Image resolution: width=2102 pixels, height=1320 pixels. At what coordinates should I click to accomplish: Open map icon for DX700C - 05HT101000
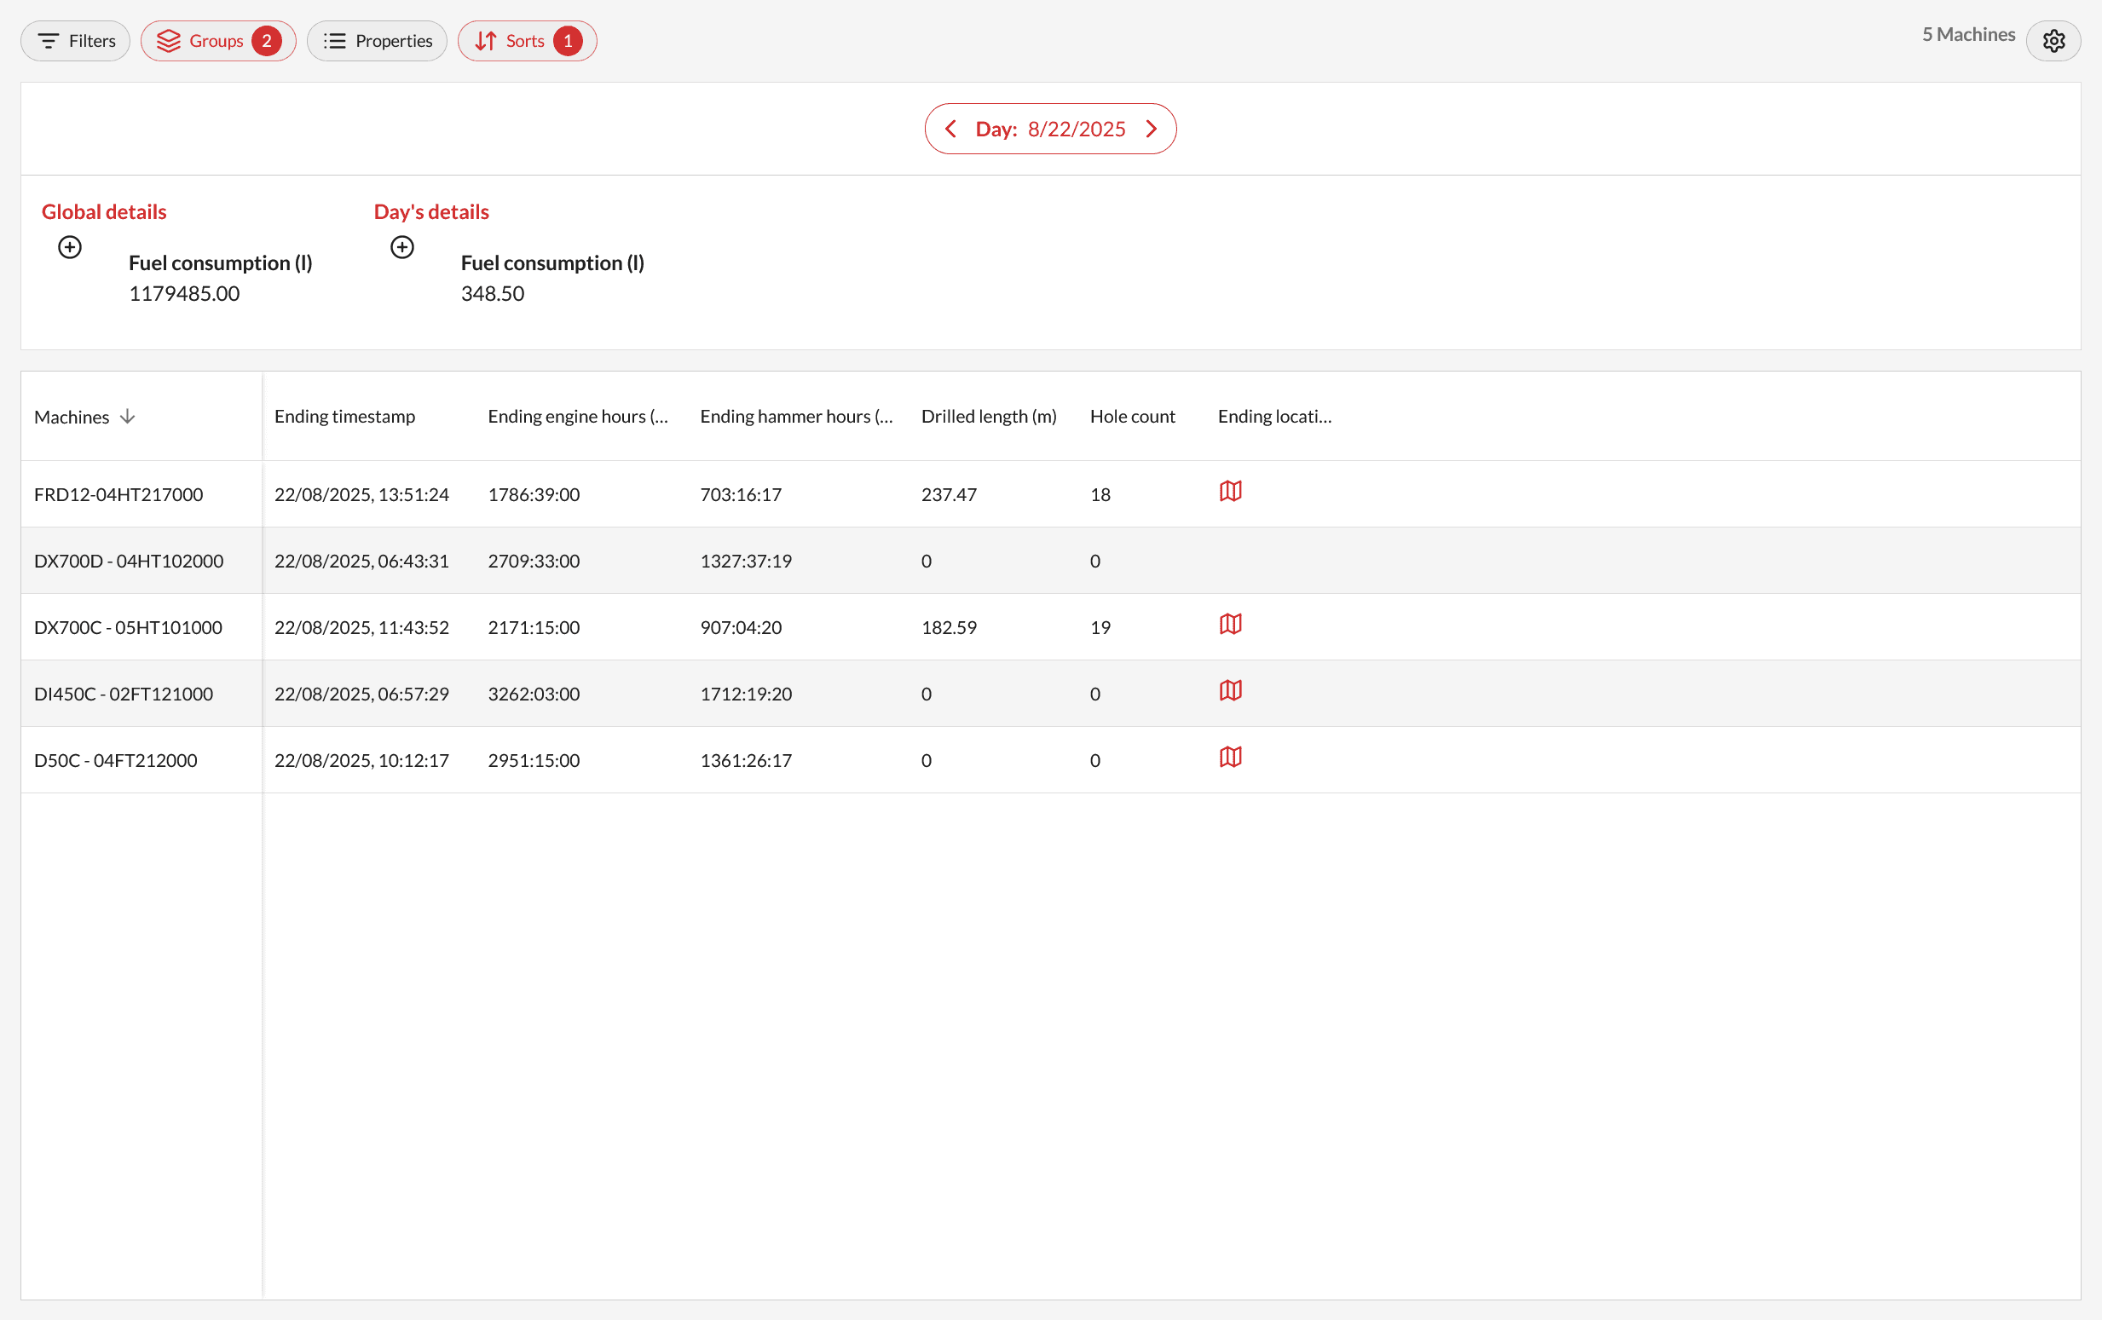point(1230,624)
